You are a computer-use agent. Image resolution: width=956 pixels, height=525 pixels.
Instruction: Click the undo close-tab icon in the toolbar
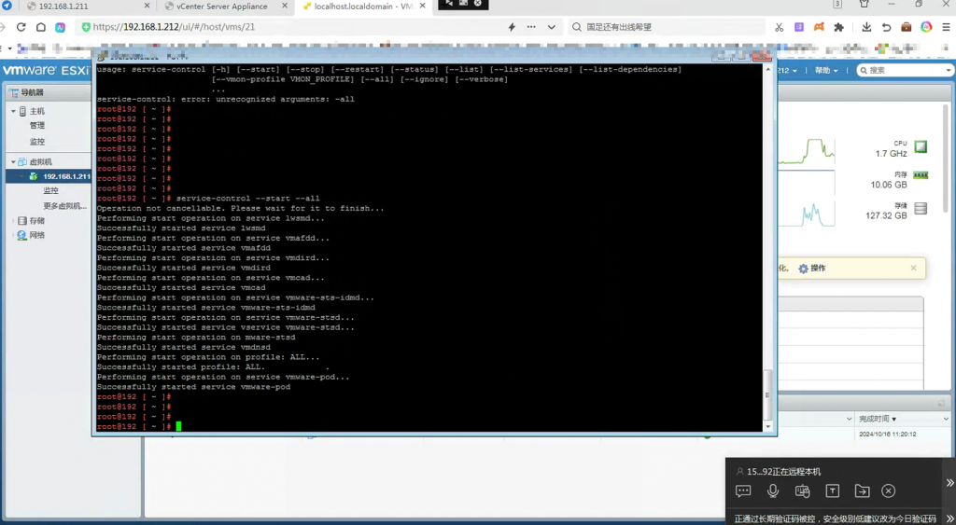coord(886,27)
